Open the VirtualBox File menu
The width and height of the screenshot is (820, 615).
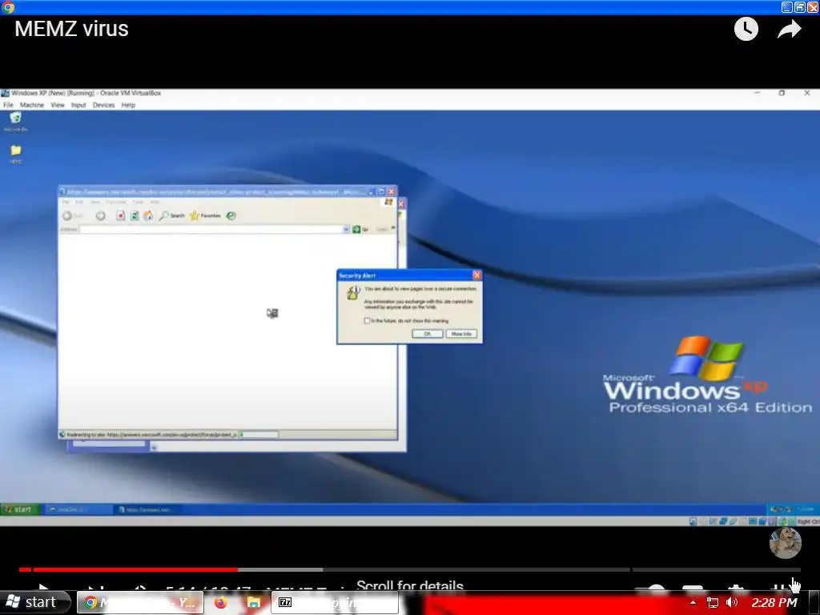click(x=8, y=105)
